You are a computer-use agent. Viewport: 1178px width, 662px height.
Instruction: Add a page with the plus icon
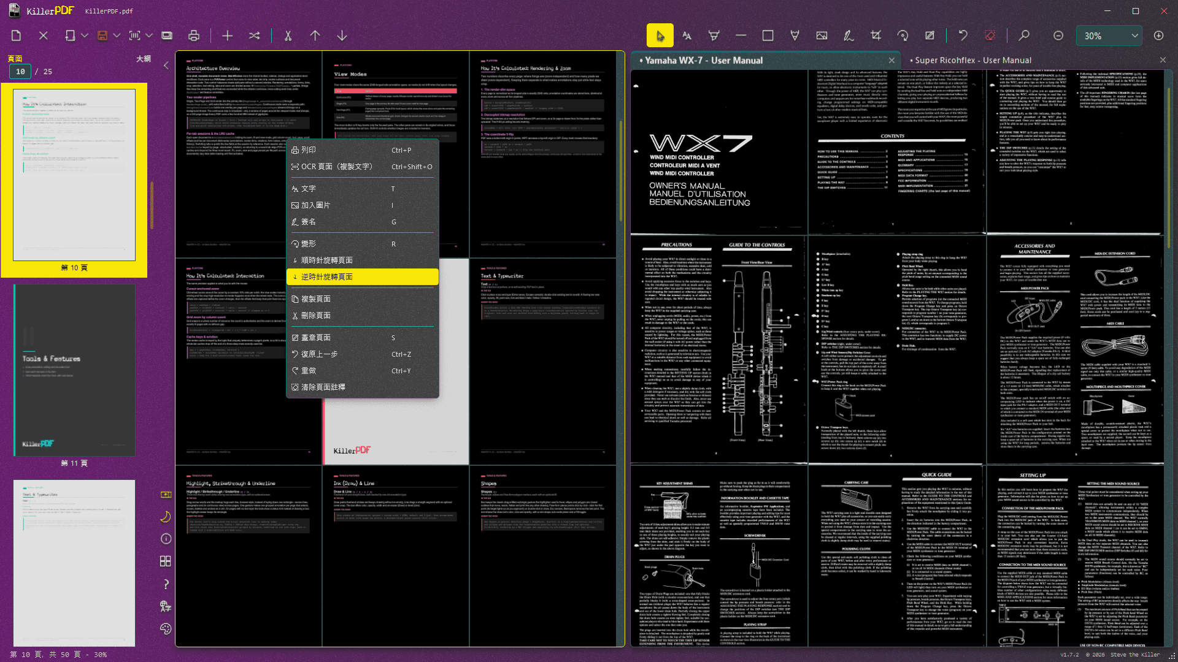click(x=227, y=36)
